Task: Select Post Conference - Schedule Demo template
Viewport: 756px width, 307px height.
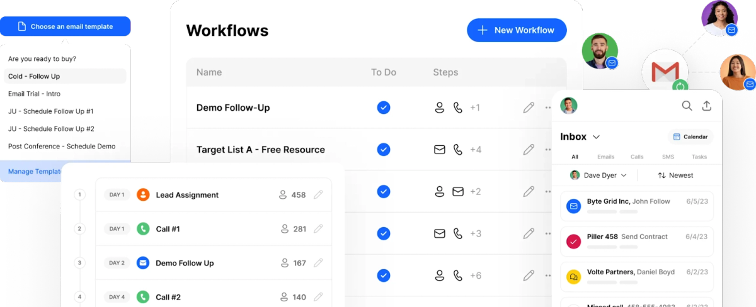Action: click(x=62, y=147)
